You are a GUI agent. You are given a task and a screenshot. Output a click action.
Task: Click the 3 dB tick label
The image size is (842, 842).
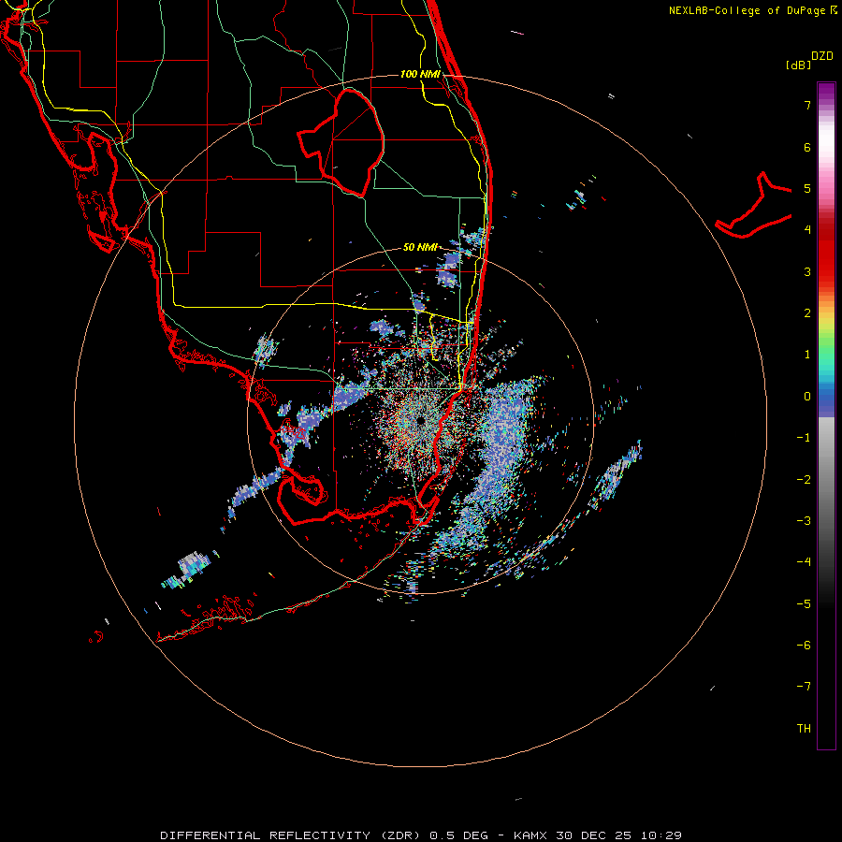[807, 271]
